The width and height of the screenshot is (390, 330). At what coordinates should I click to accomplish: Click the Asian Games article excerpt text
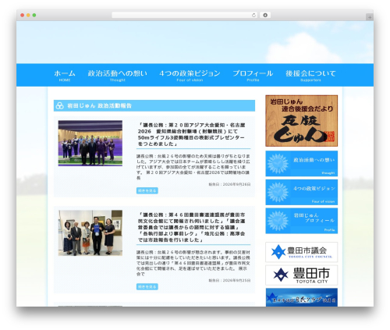coord(193,167)
